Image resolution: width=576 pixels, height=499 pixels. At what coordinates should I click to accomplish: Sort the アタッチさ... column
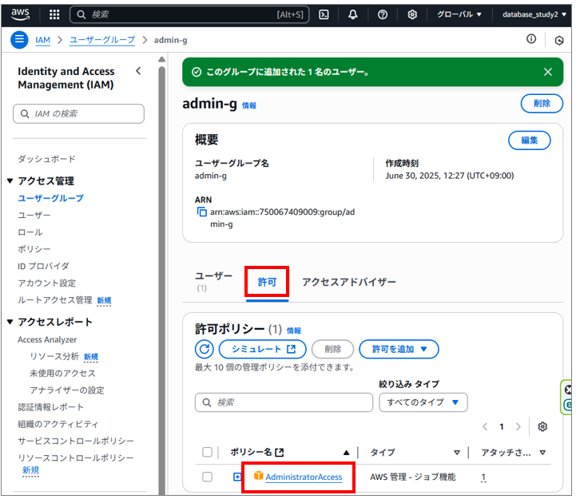[x=542, y=453]
